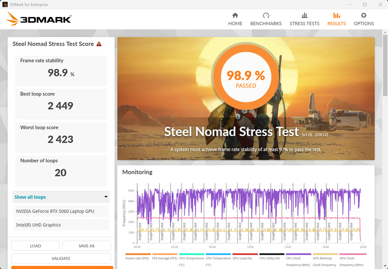Toggle GPU Clock Frequency legend swatch
Image resolution: width=388 pixels, height=269 pixels.
click(x=353, y=254)
